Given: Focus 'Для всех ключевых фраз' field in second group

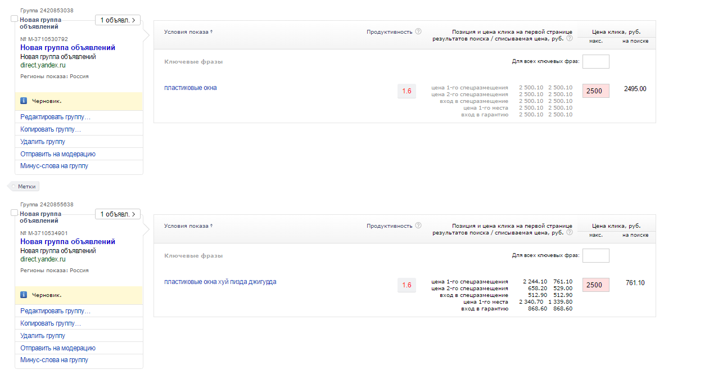Looking at the screenshot, I should 595,256.
